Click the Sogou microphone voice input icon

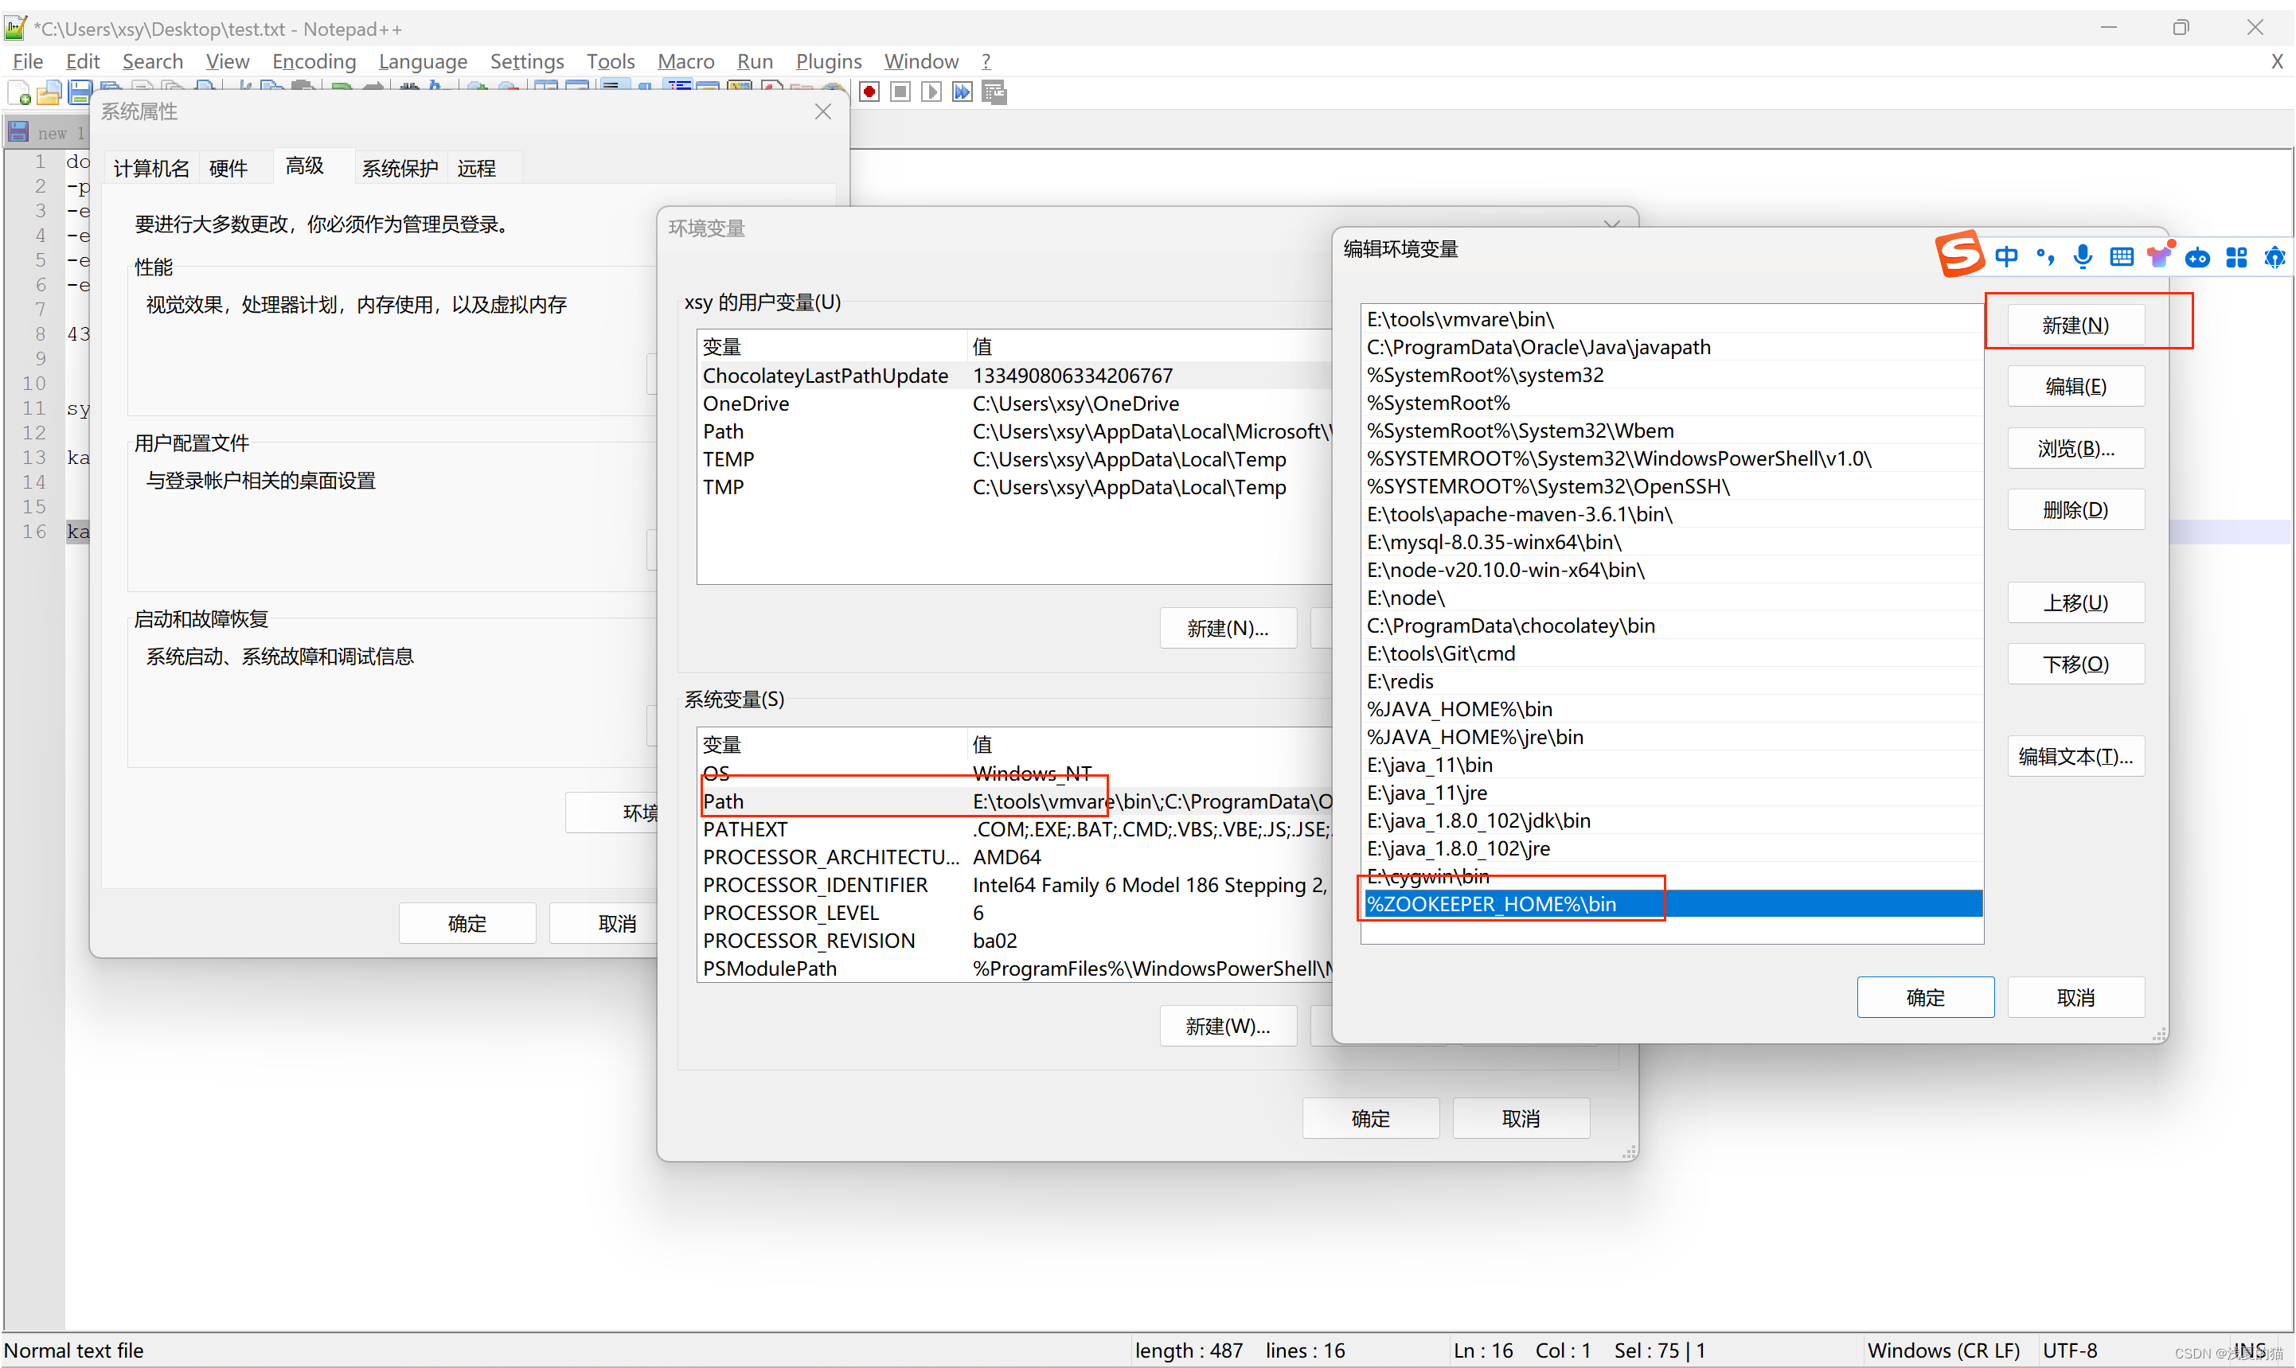(x=2082, y=256)
